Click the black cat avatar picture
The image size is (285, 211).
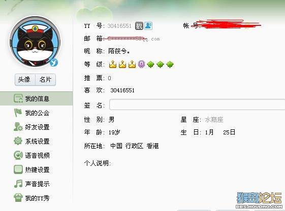[35, 42]
